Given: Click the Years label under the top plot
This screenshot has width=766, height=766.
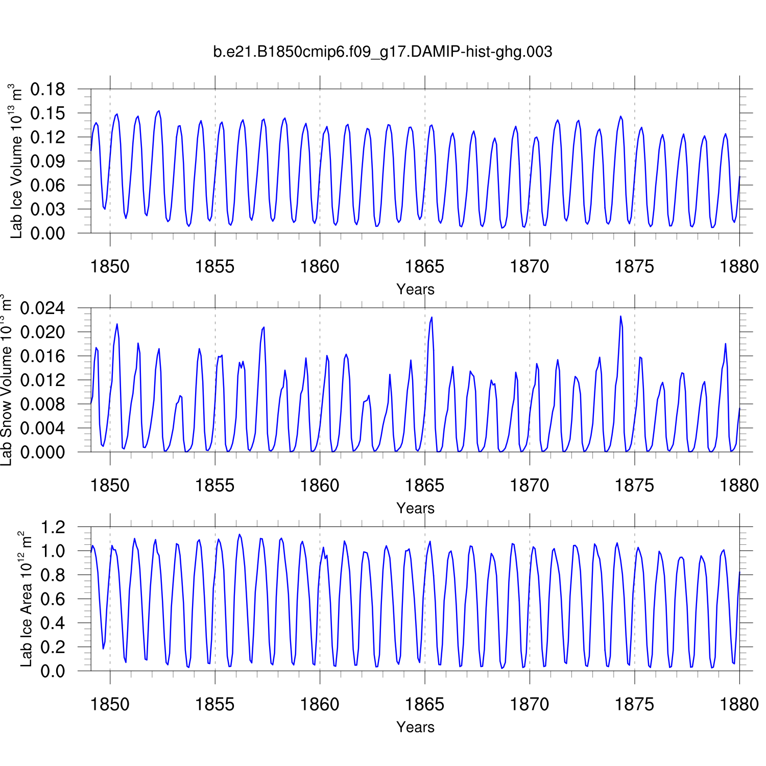Looking at the screenshot, I should point(415,289).
